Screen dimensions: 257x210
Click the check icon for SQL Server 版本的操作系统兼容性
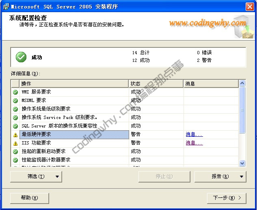(15, 126)
